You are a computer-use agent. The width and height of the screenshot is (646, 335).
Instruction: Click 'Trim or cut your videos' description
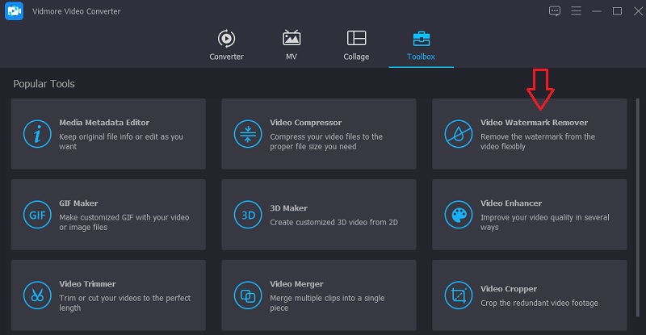[x=125, y=303]
